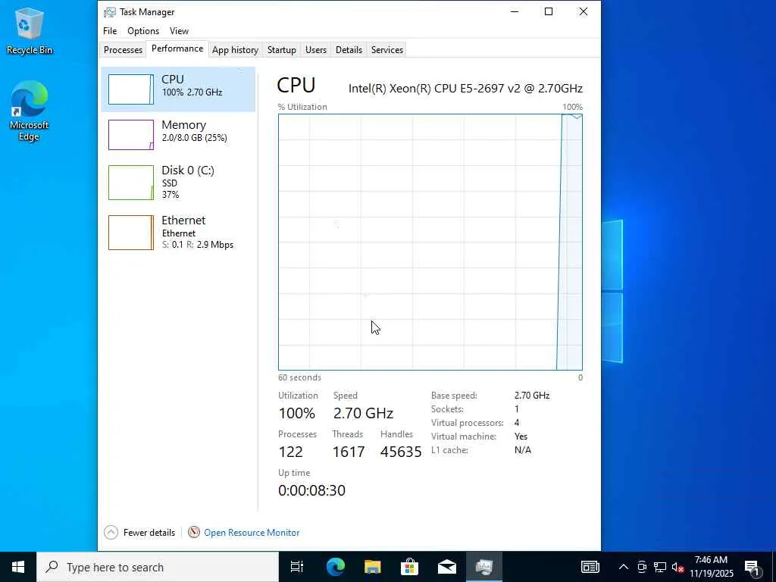Open the Windows Start menu
The image size is (776, 582).
[18, 567]
